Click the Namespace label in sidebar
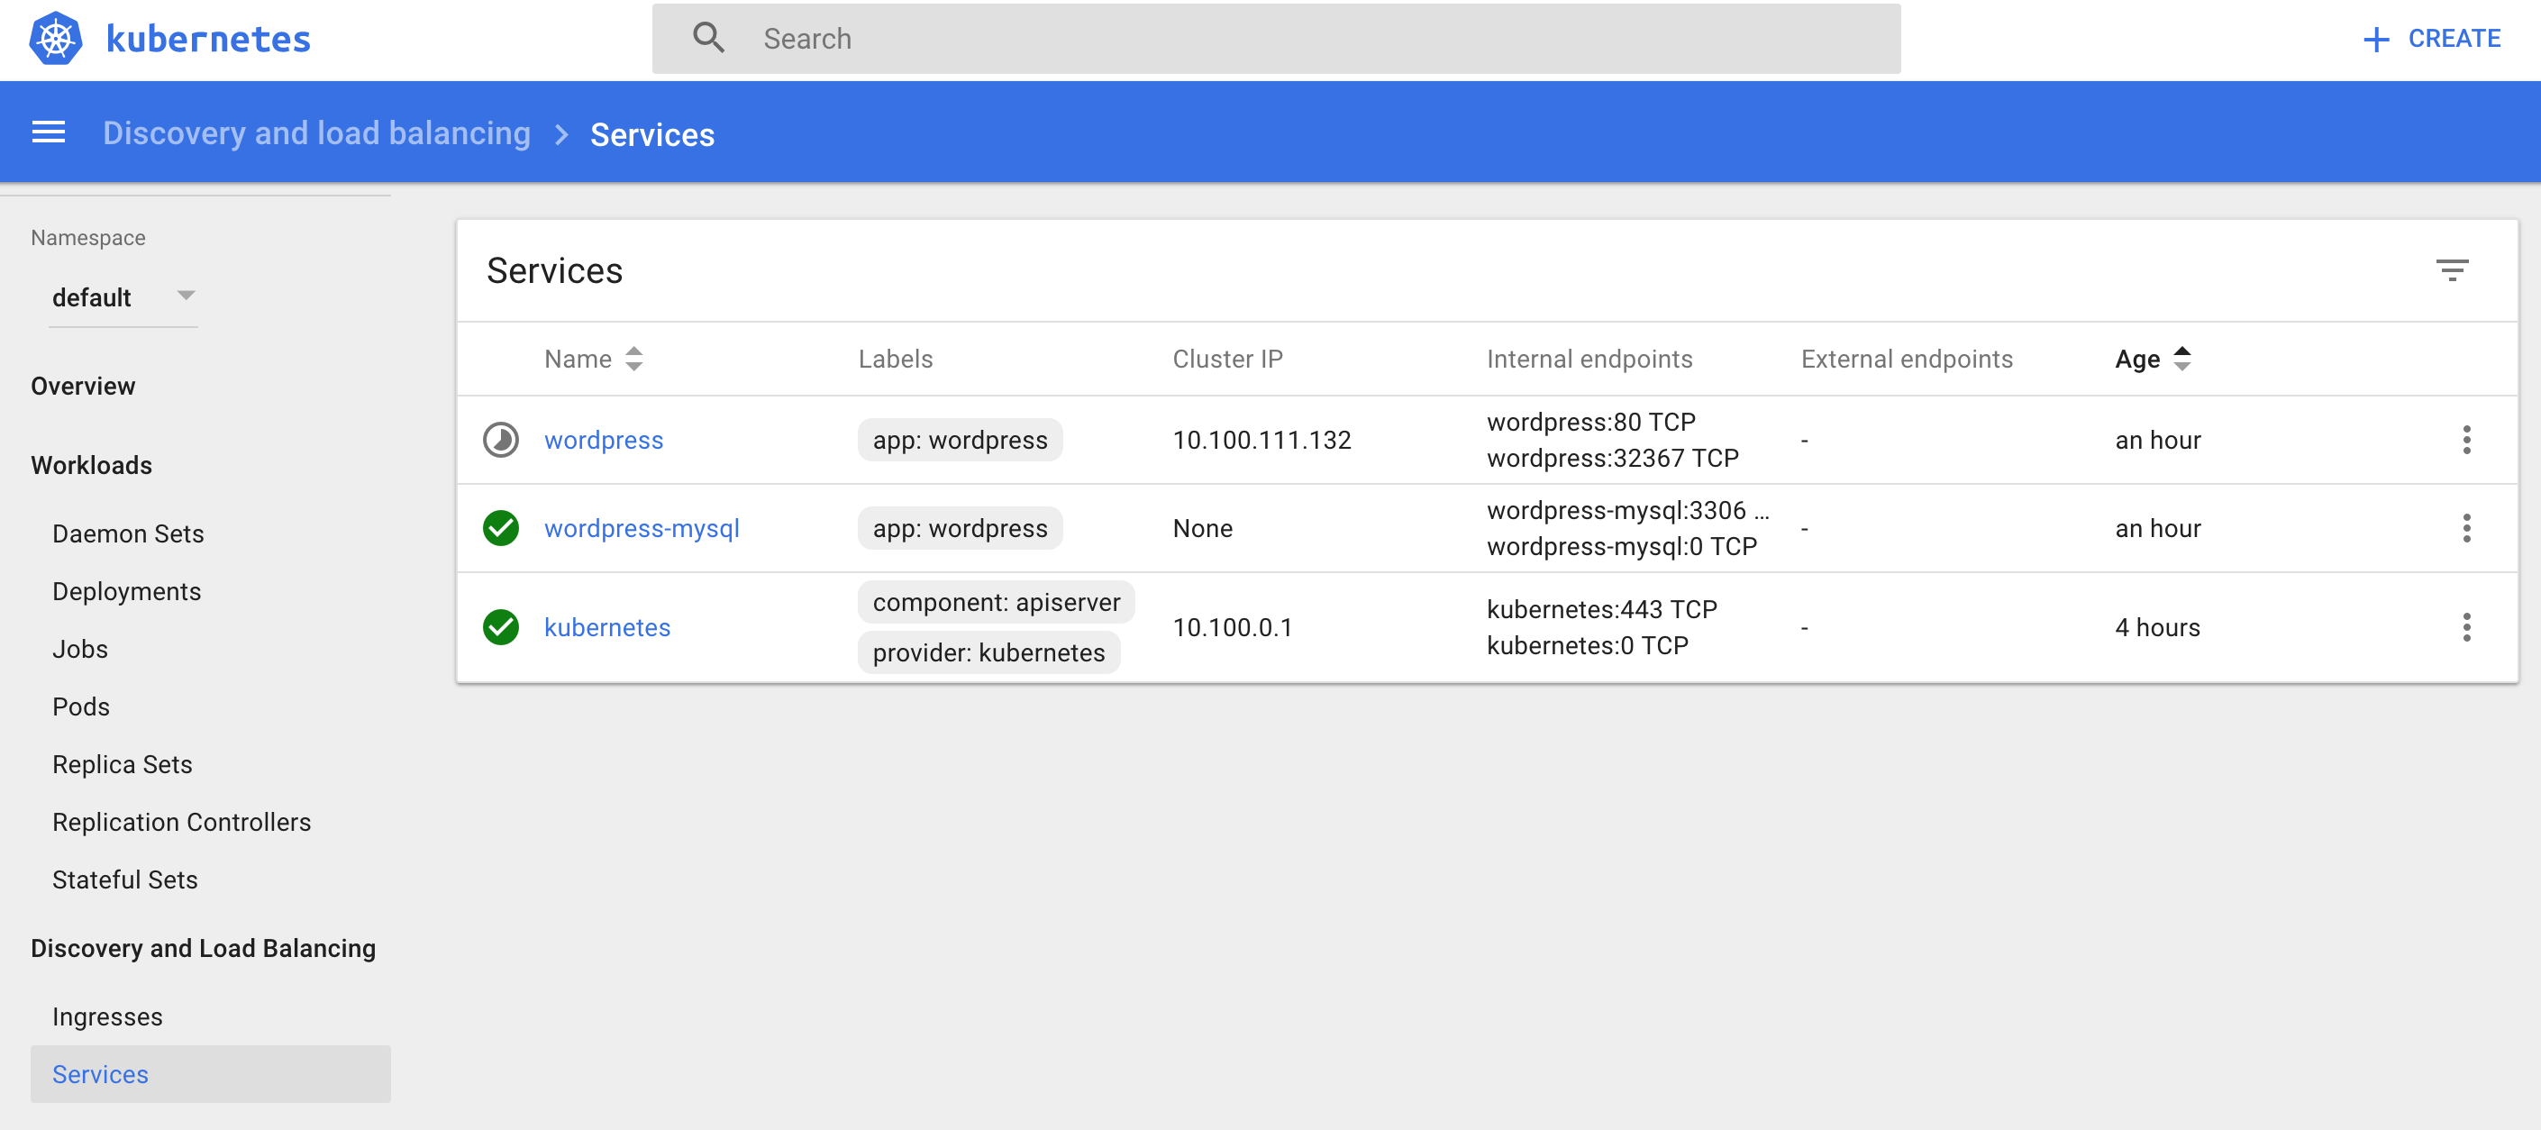Screen dimensions: 2541x1130 coord(87,237)
